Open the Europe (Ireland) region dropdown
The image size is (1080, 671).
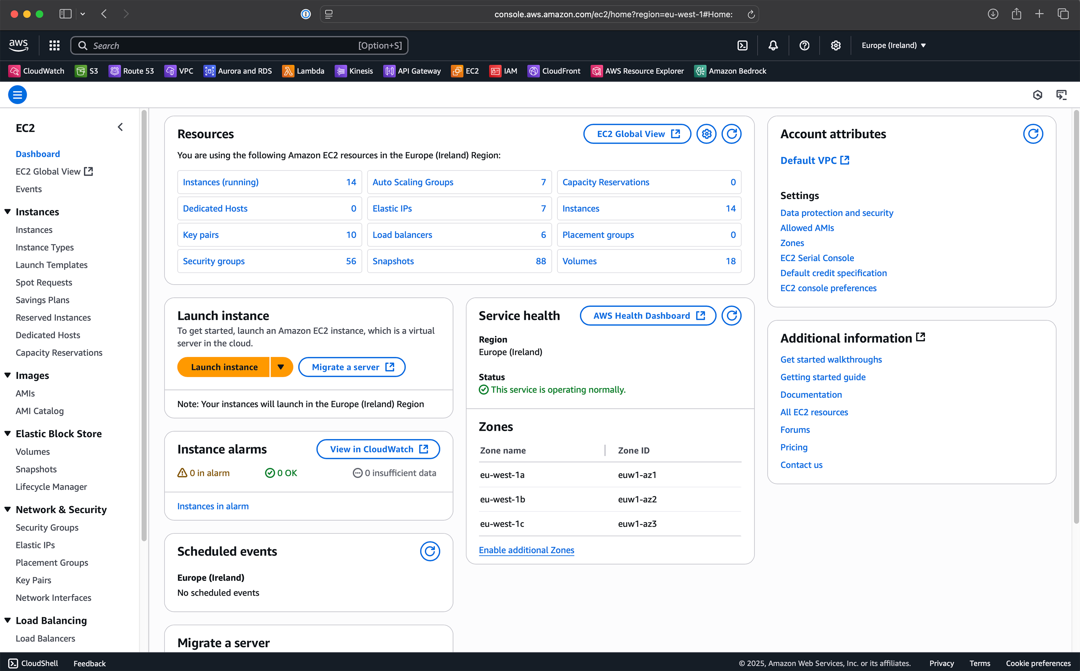894,45
